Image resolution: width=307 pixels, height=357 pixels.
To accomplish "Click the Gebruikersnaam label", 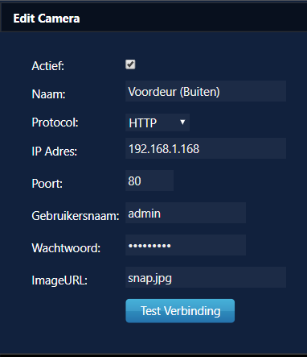I will click(76, 216).
